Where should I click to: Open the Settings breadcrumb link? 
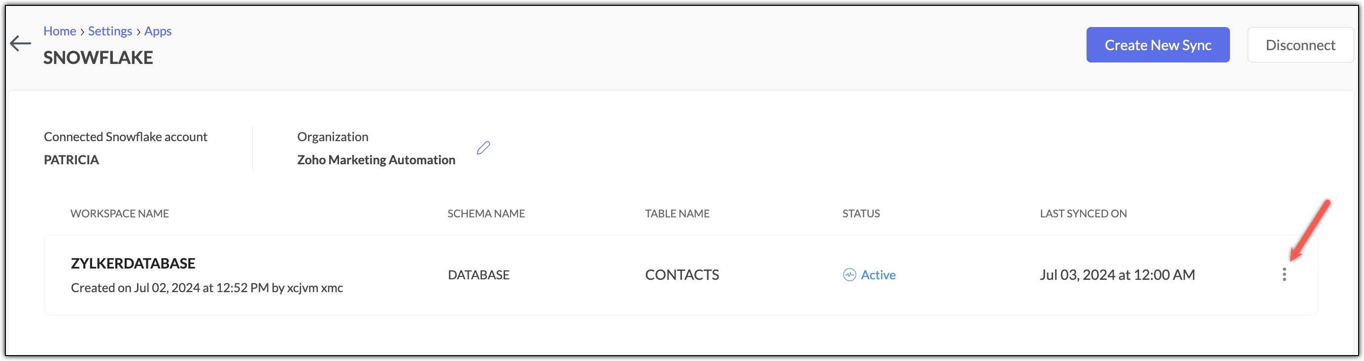click(110, 31)
